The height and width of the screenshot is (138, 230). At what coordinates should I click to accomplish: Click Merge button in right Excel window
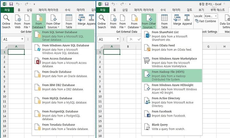(177, 20)
